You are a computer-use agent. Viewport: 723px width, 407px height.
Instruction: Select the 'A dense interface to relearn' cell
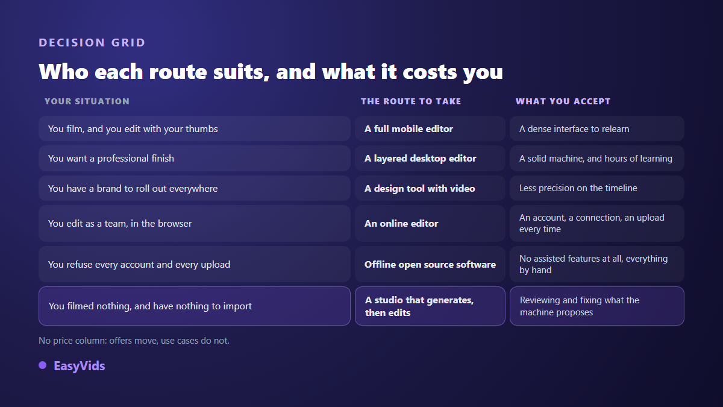click(x=597, y=128)
